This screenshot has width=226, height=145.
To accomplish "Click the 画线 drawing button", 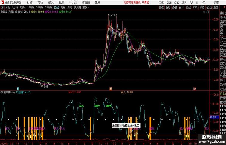I will [x=188, y=7].
